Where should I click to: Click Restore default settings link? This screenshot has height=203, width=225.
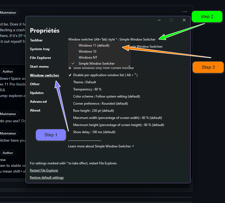coord(47,178)
